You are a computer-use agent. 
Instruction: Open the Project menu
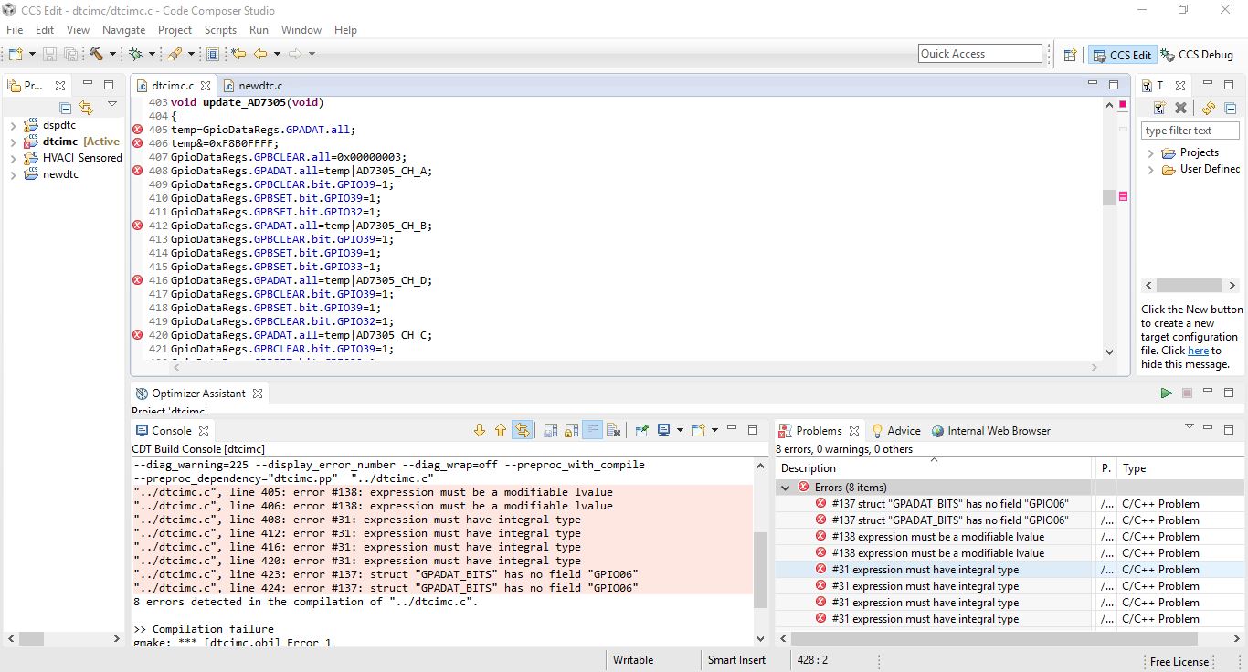pos(175,30)
